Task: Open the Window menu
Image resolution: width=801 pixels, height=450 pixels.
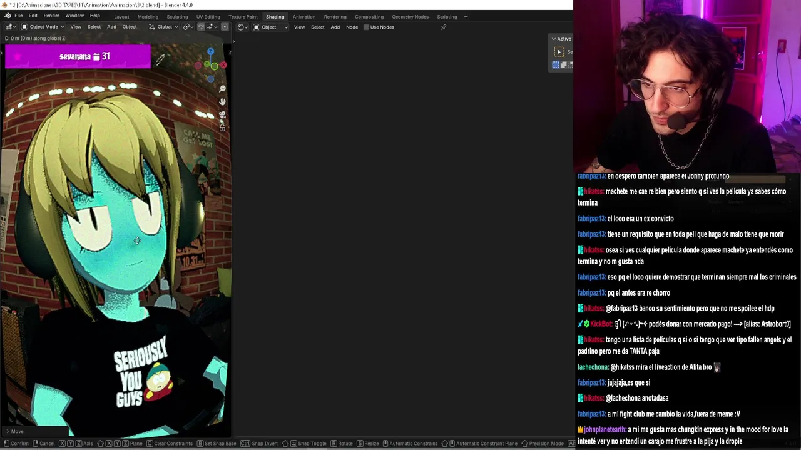Action: [74, 16]
